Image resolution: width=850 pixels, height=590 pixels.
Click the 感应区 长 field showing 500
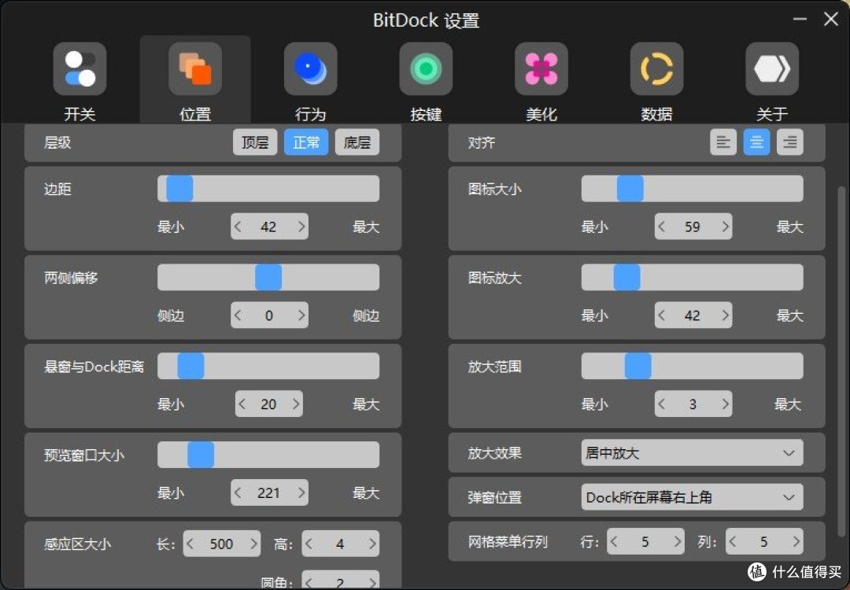222,544
